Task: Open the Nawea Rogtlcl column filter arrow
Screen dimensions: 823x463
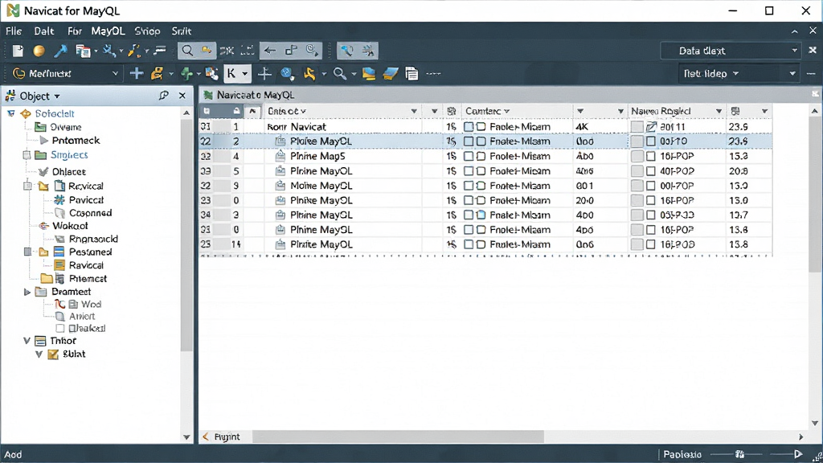Action: (719, 111)
